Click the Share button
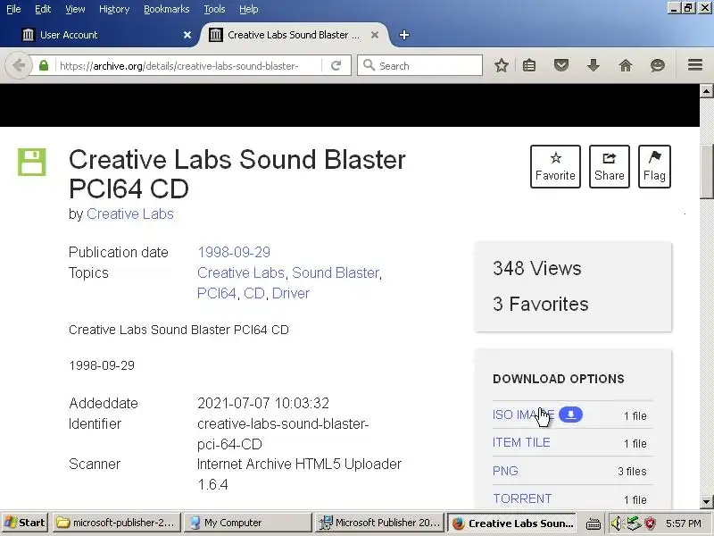The height and width of the screenshot is (536, 714). click(610, 166)
